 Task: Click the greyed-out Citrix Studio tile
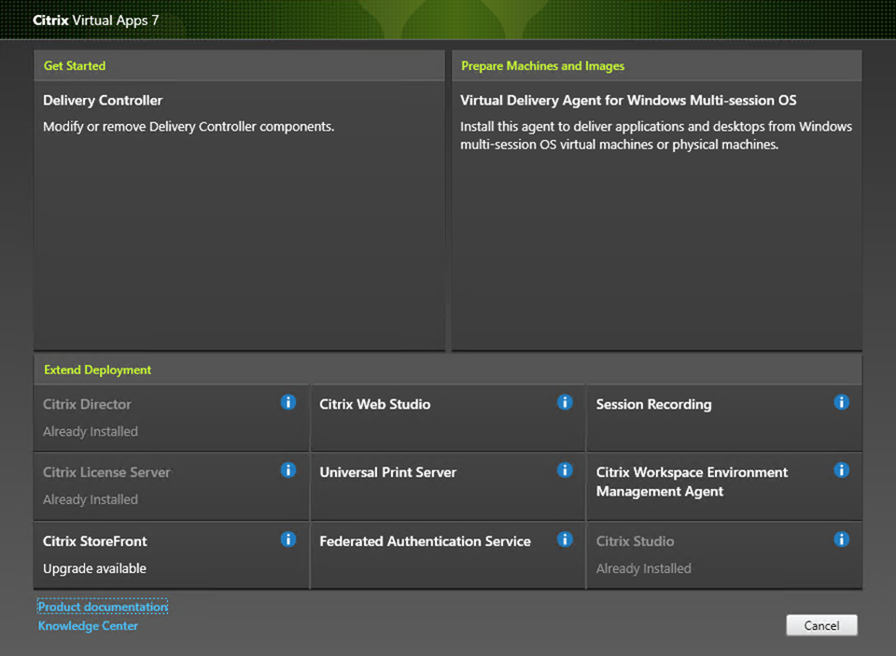click(x=724, y=555)
